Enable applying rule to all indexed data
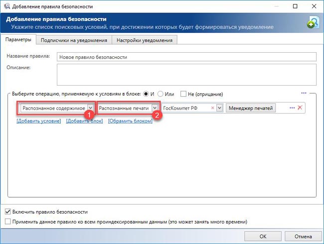324x244 pixels. click(x=8, y=222)
